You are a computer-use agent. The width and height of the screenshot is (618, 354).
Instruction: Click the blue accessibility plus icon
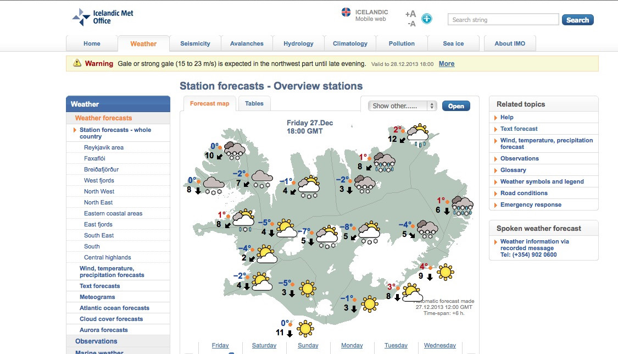tap(427, 19)
